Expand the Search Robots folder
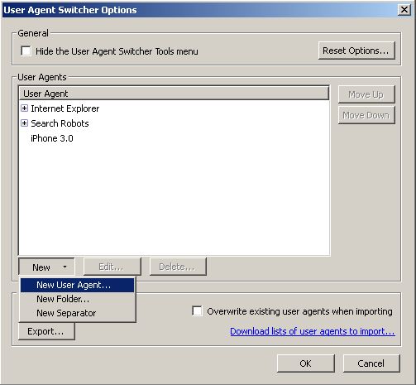This screenshot has width=416, height=385. pyautogui.click(x=24, y=123)
